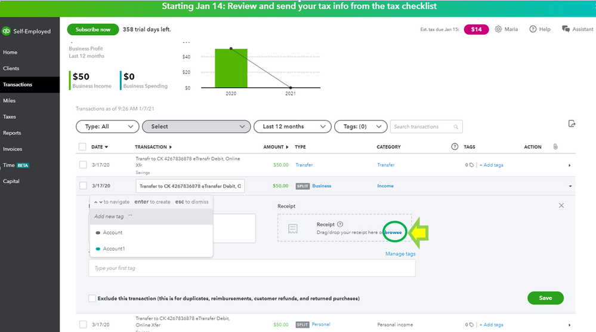The image size is (596, 332).
Task: Check the select-all transactions checkbox
Action: pyautogui.click(x=82, y=147)
